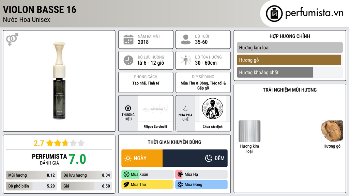The image size is (349, 196).
Task: Click the DỊP SỬ DỤNG label
Action: coord(203,77)
